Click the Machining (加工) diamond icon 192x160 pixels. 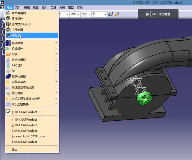point(8,71)
